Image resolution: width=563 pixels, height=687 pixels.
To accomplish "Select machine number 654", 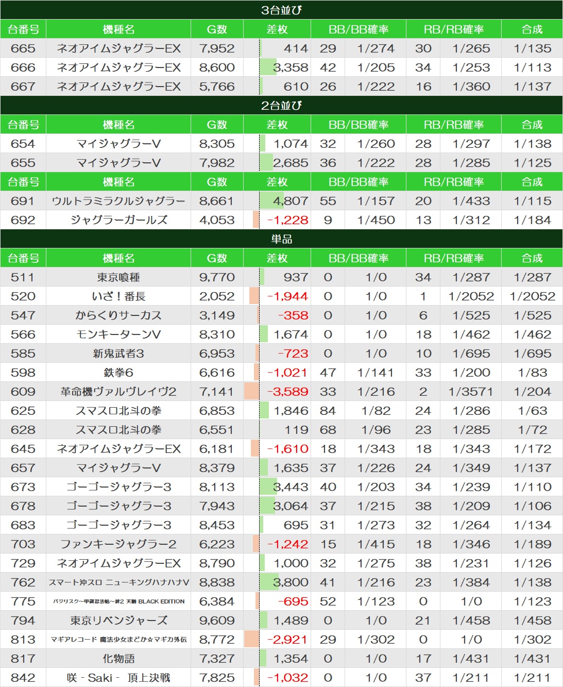I will (23, 144).
